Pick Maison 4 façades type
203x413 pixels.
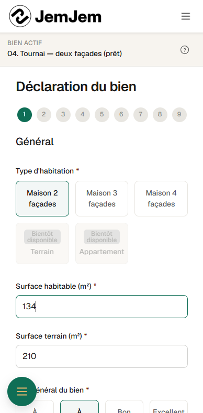(x=161, y=199)
